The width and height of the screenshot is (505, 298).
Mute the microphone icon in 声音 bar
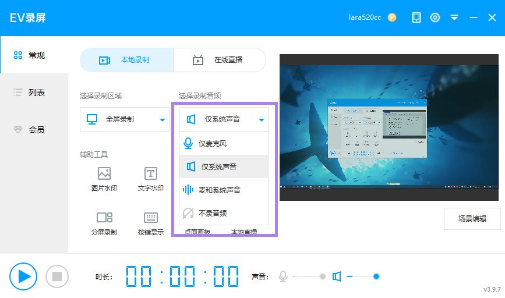[282, 276]
